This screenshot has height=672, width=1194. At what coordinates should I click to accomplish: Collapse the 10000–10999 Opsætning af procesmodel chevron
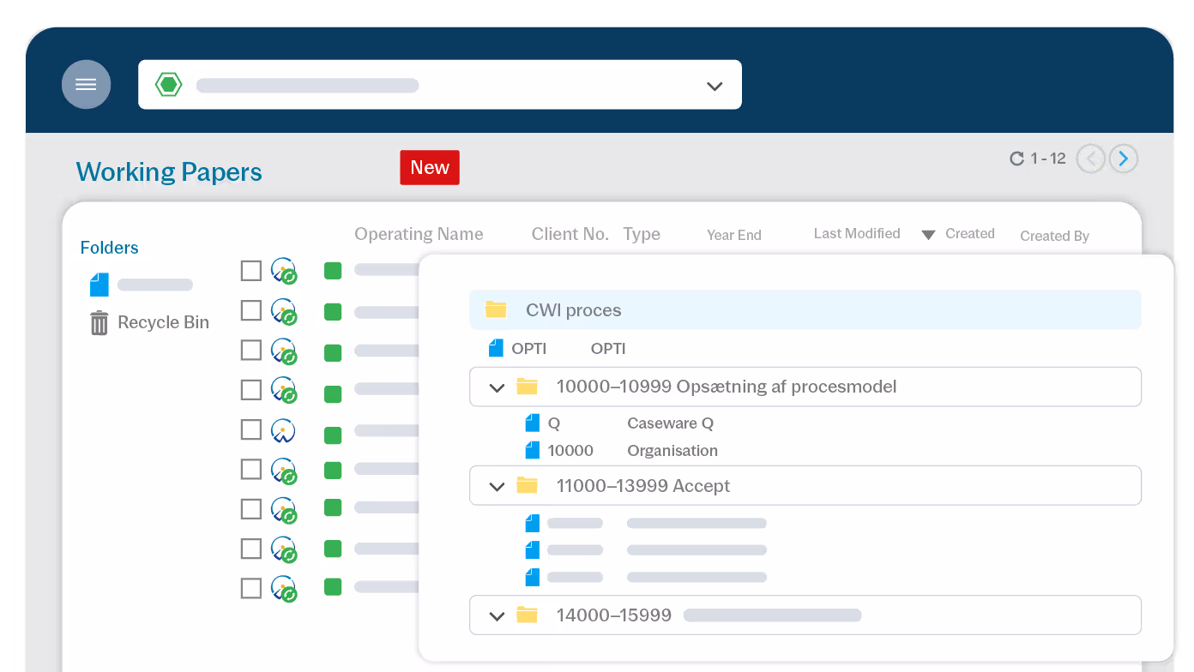point(497,387)
